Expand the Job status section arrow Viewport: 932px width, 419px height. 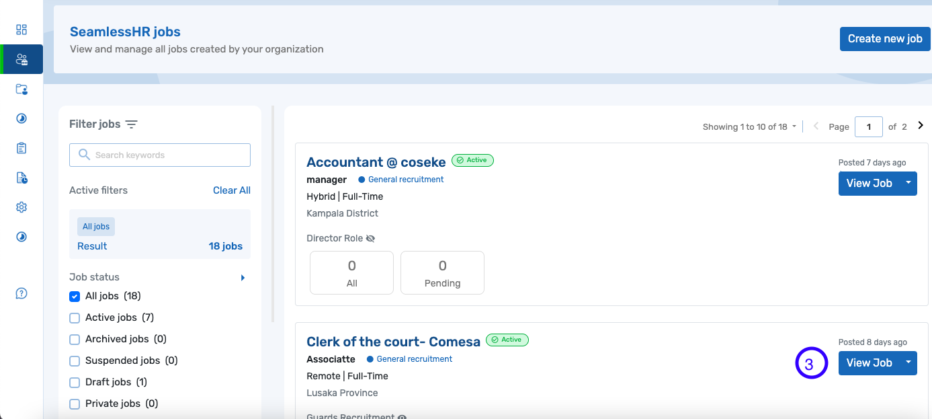(243, 278)
